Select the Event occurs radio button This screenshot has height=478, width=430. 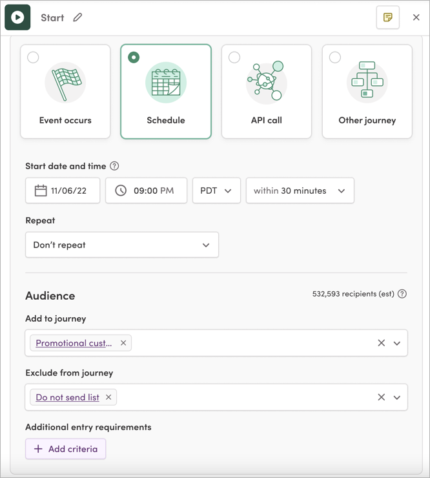click(33, 57)
